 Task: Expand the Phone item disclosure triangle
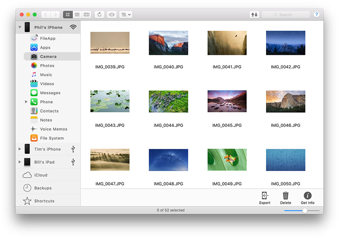[26, 102]
